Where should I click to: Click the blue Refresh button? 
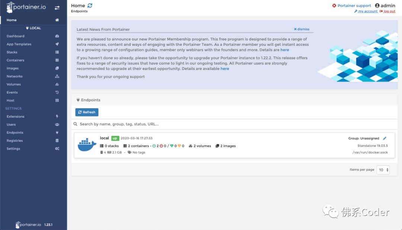(x=87, y=112)
